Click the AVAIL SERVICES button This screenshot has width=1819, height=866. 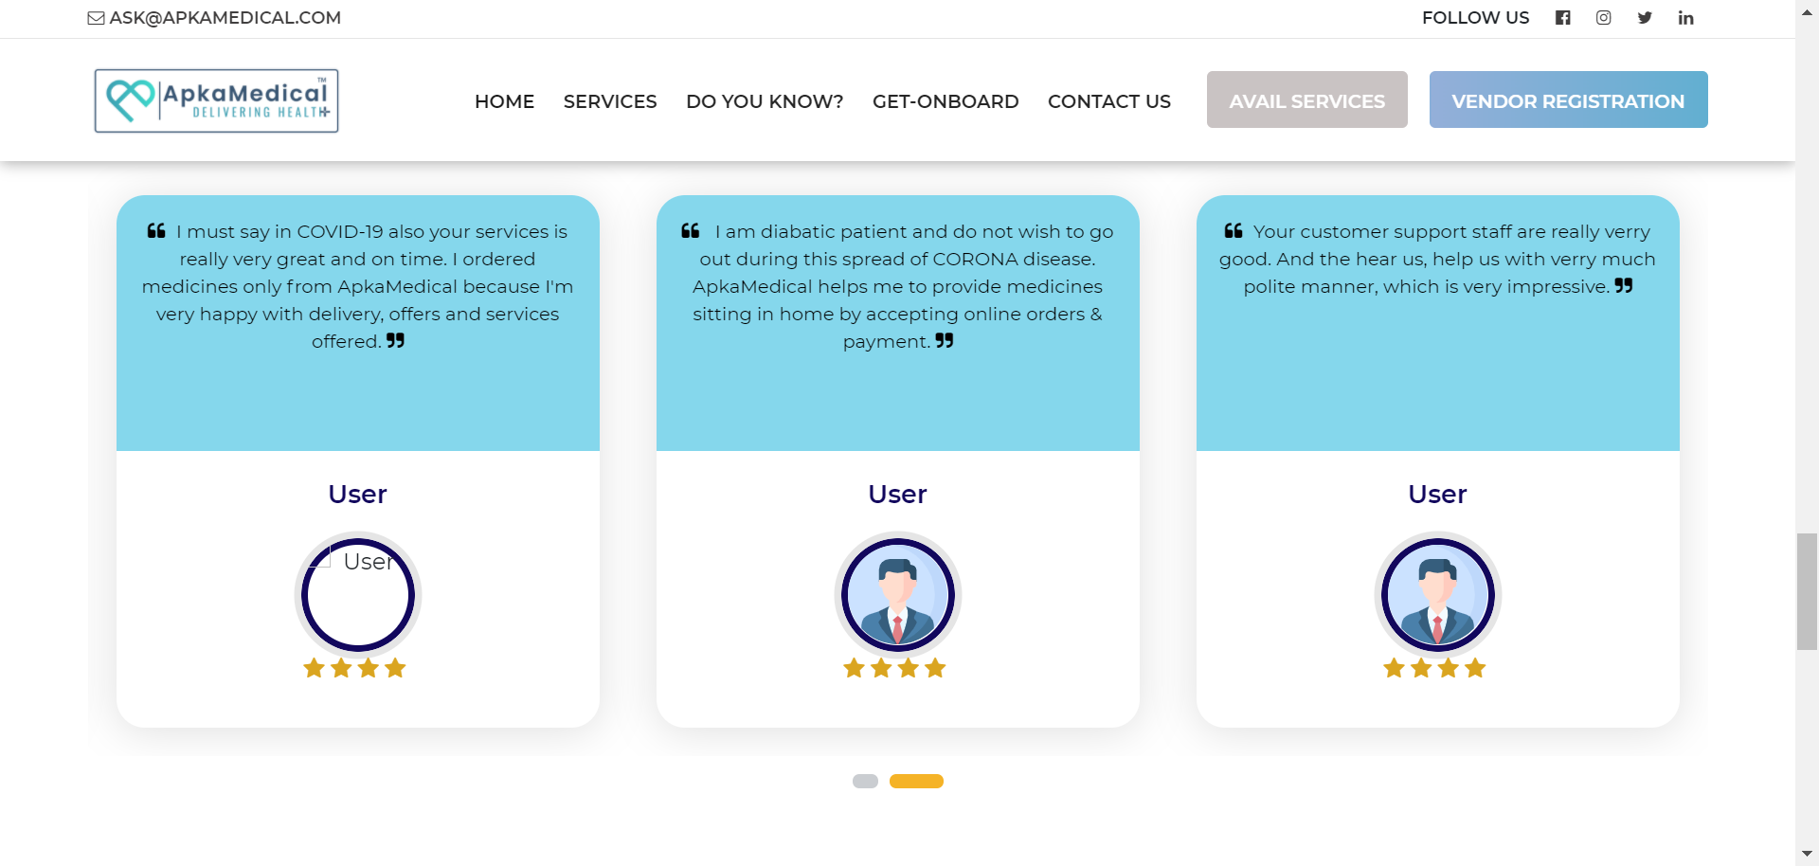coord(1307,99)
